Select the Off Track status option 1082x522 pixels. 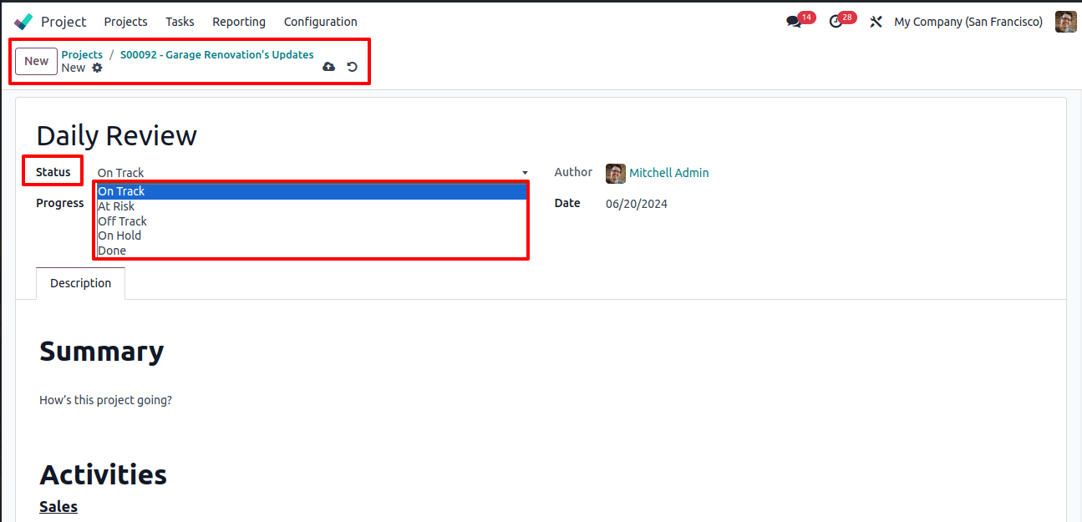point(312,221)
